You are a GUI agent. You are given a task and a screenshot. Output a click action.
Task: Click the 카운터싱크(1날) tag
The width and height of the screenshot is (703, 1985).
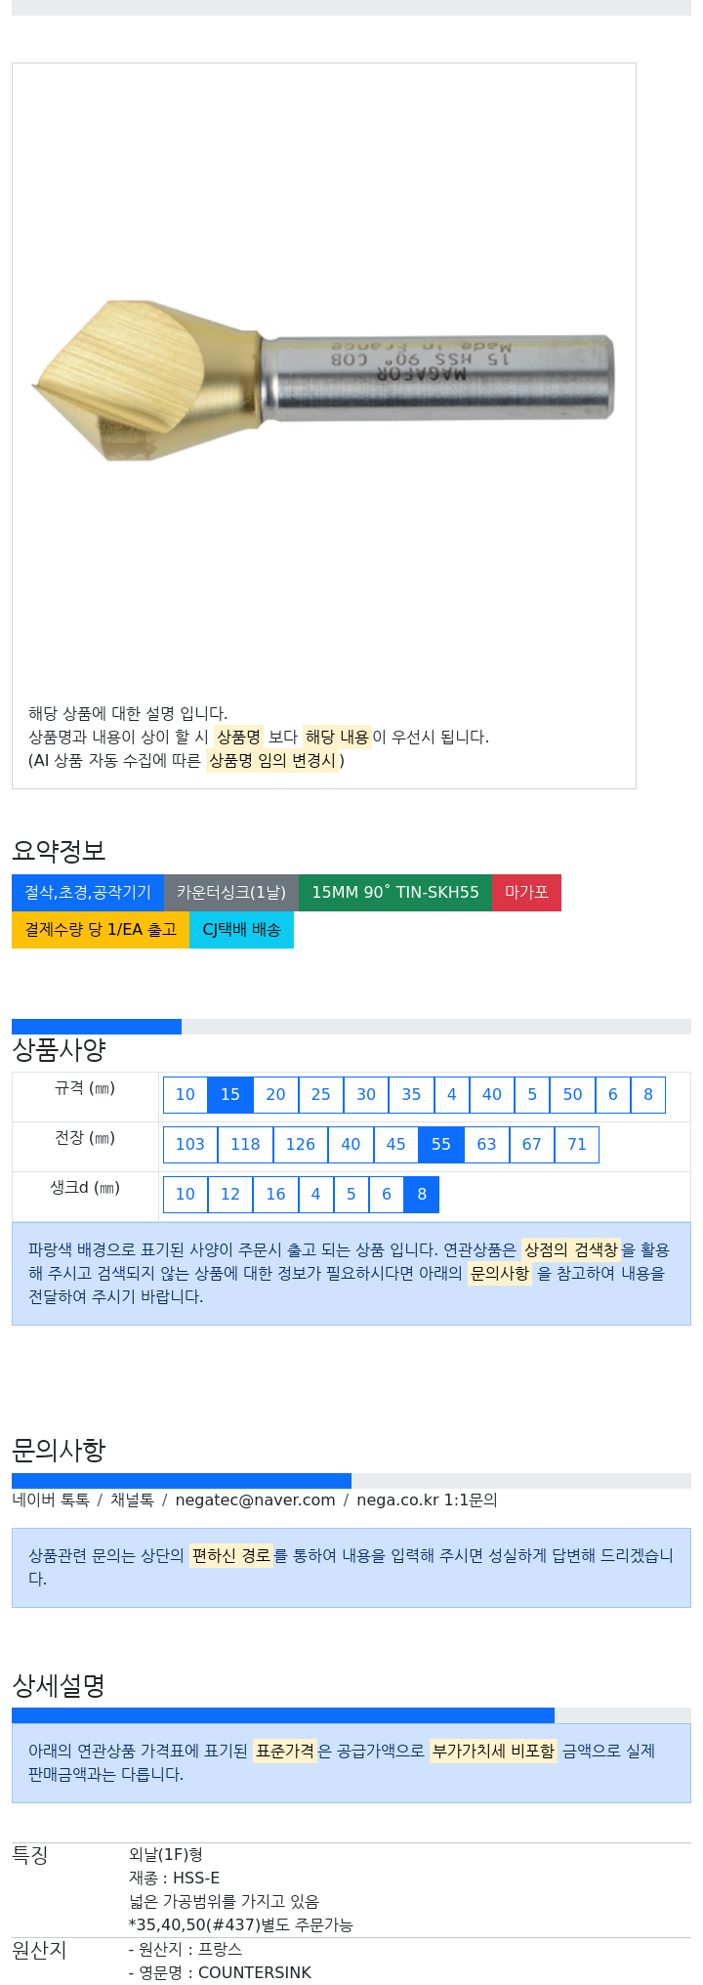tap(231, 893)
